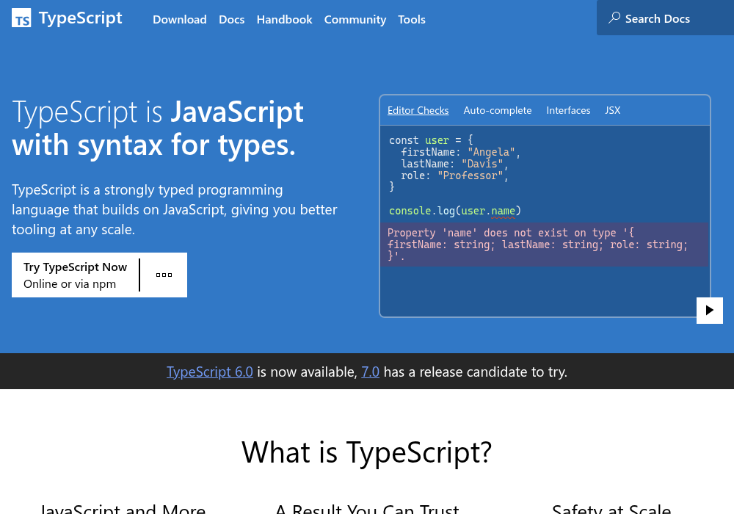Click Try TypeScript Now button
This screenshot has height=514, width=734.
pos(76,275)
